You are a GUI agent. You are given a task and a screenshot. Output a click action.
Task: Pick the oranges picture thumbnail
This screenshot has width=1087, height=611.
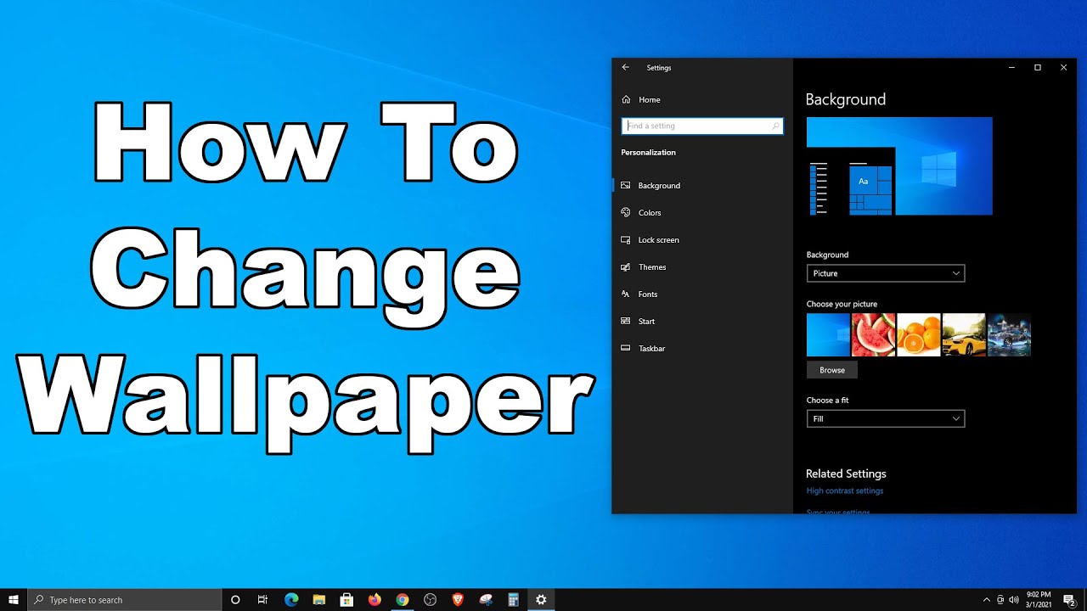(919, 334)
